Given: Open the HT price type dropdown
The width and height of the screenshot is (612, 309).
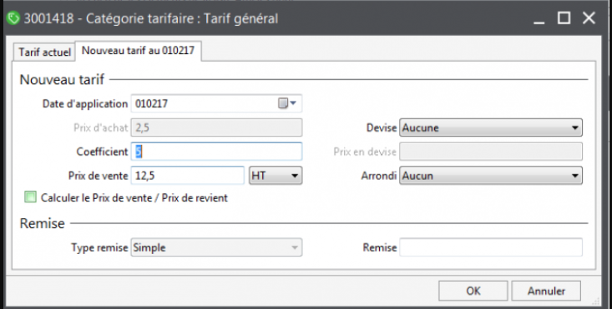Looking at the screenshot, I should tap(276, 176).
